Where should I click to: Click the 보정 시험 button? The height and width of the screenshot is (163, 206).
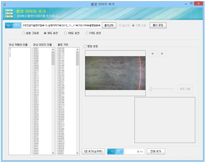[185, 89]
